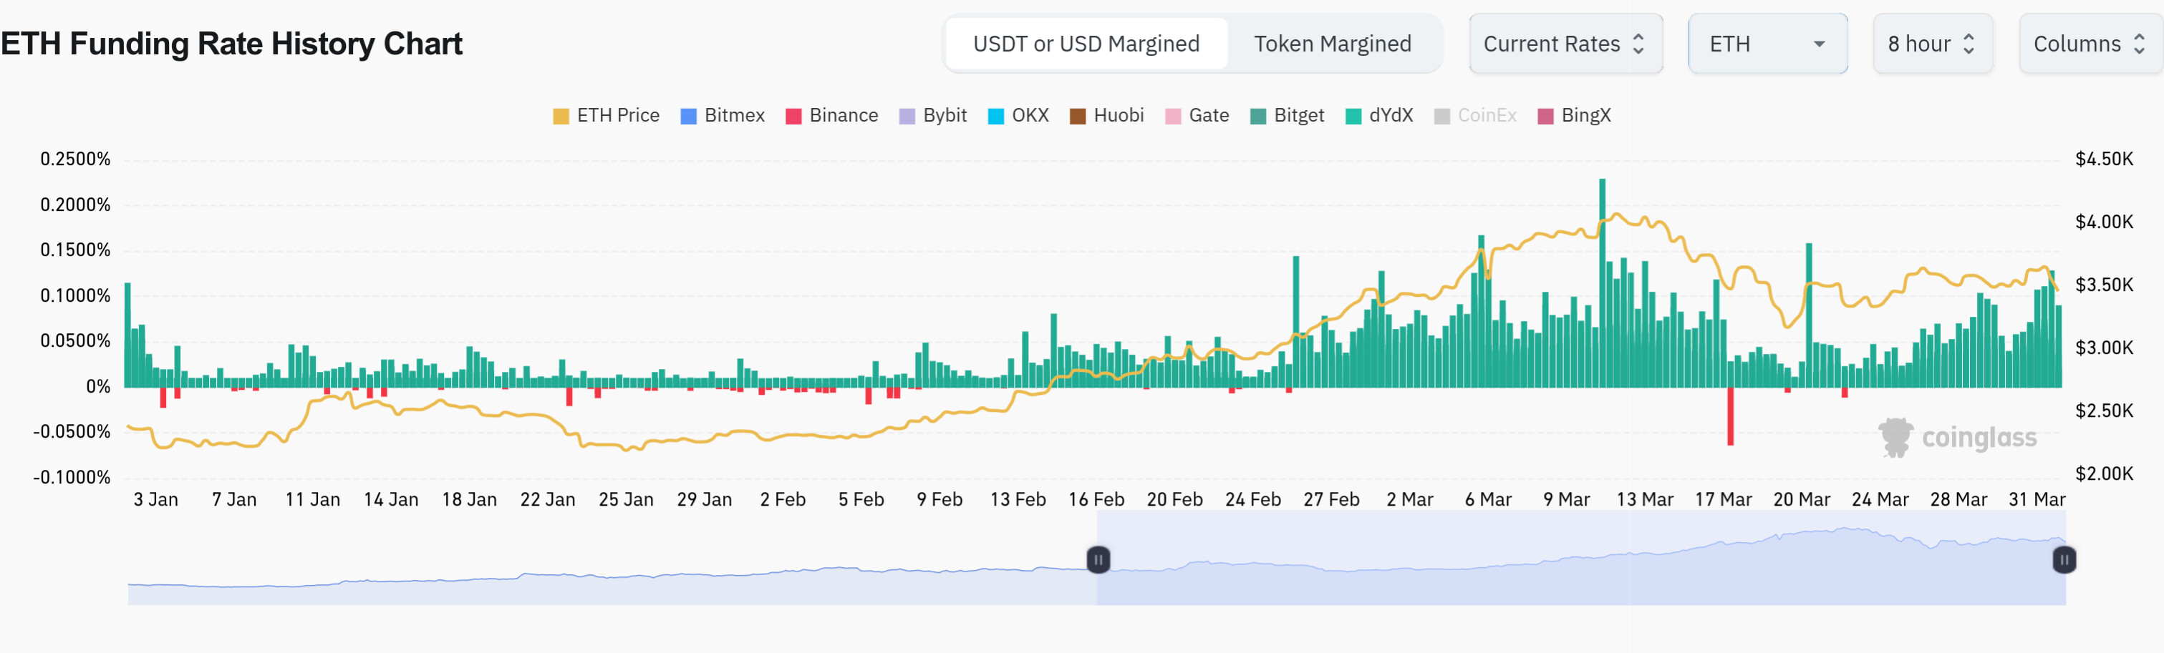The image size is (2164, 653).
Task: Open the ETH coin selector dropdown
Action: click(x=1767, y=44)
